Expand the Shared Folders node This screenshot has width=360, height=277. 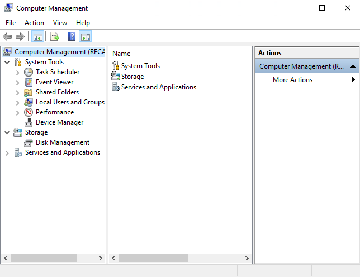point(18,93)
